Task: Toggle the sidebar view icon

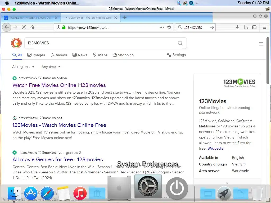Action: pyautogui.click(x=254, y=27)
